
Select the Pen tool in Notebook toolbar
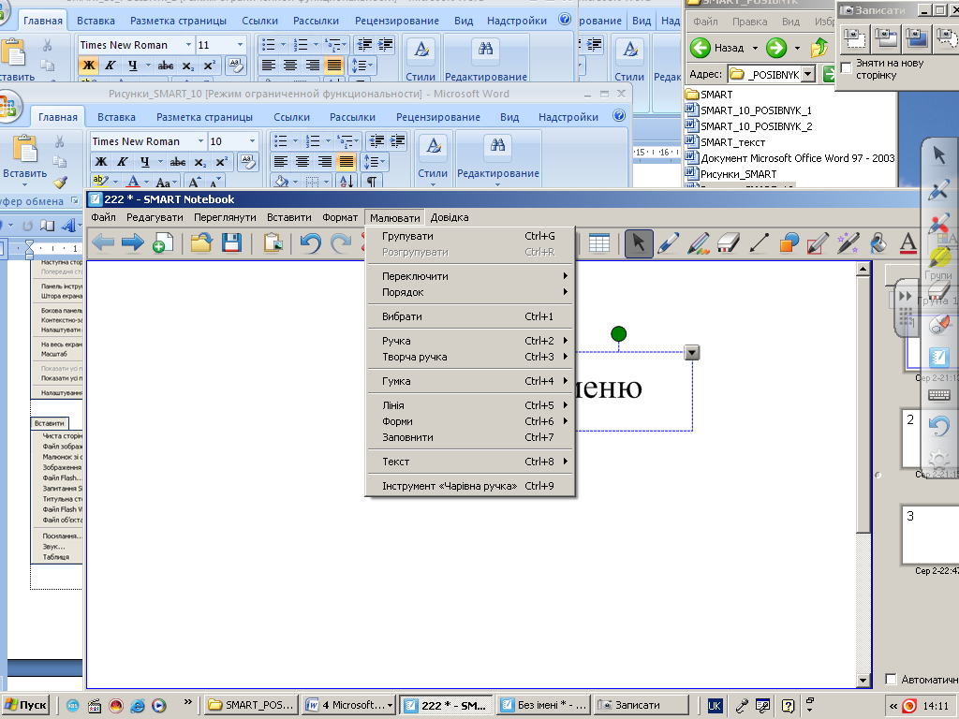(x=669, y=243)
